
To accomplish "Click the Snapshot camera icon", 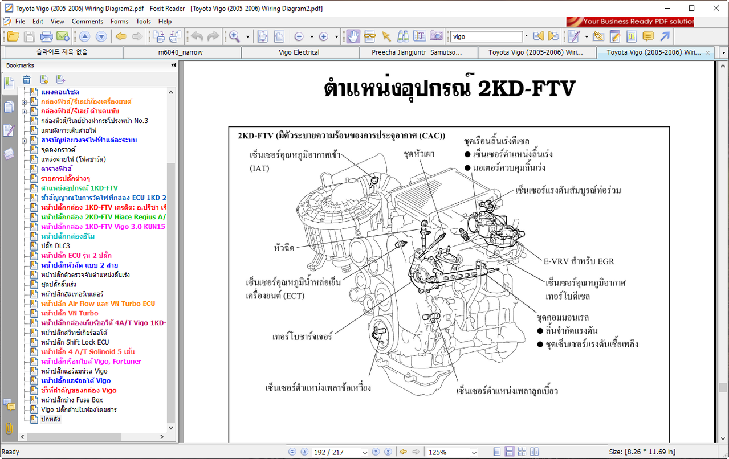I will click(x=436, y=36).
